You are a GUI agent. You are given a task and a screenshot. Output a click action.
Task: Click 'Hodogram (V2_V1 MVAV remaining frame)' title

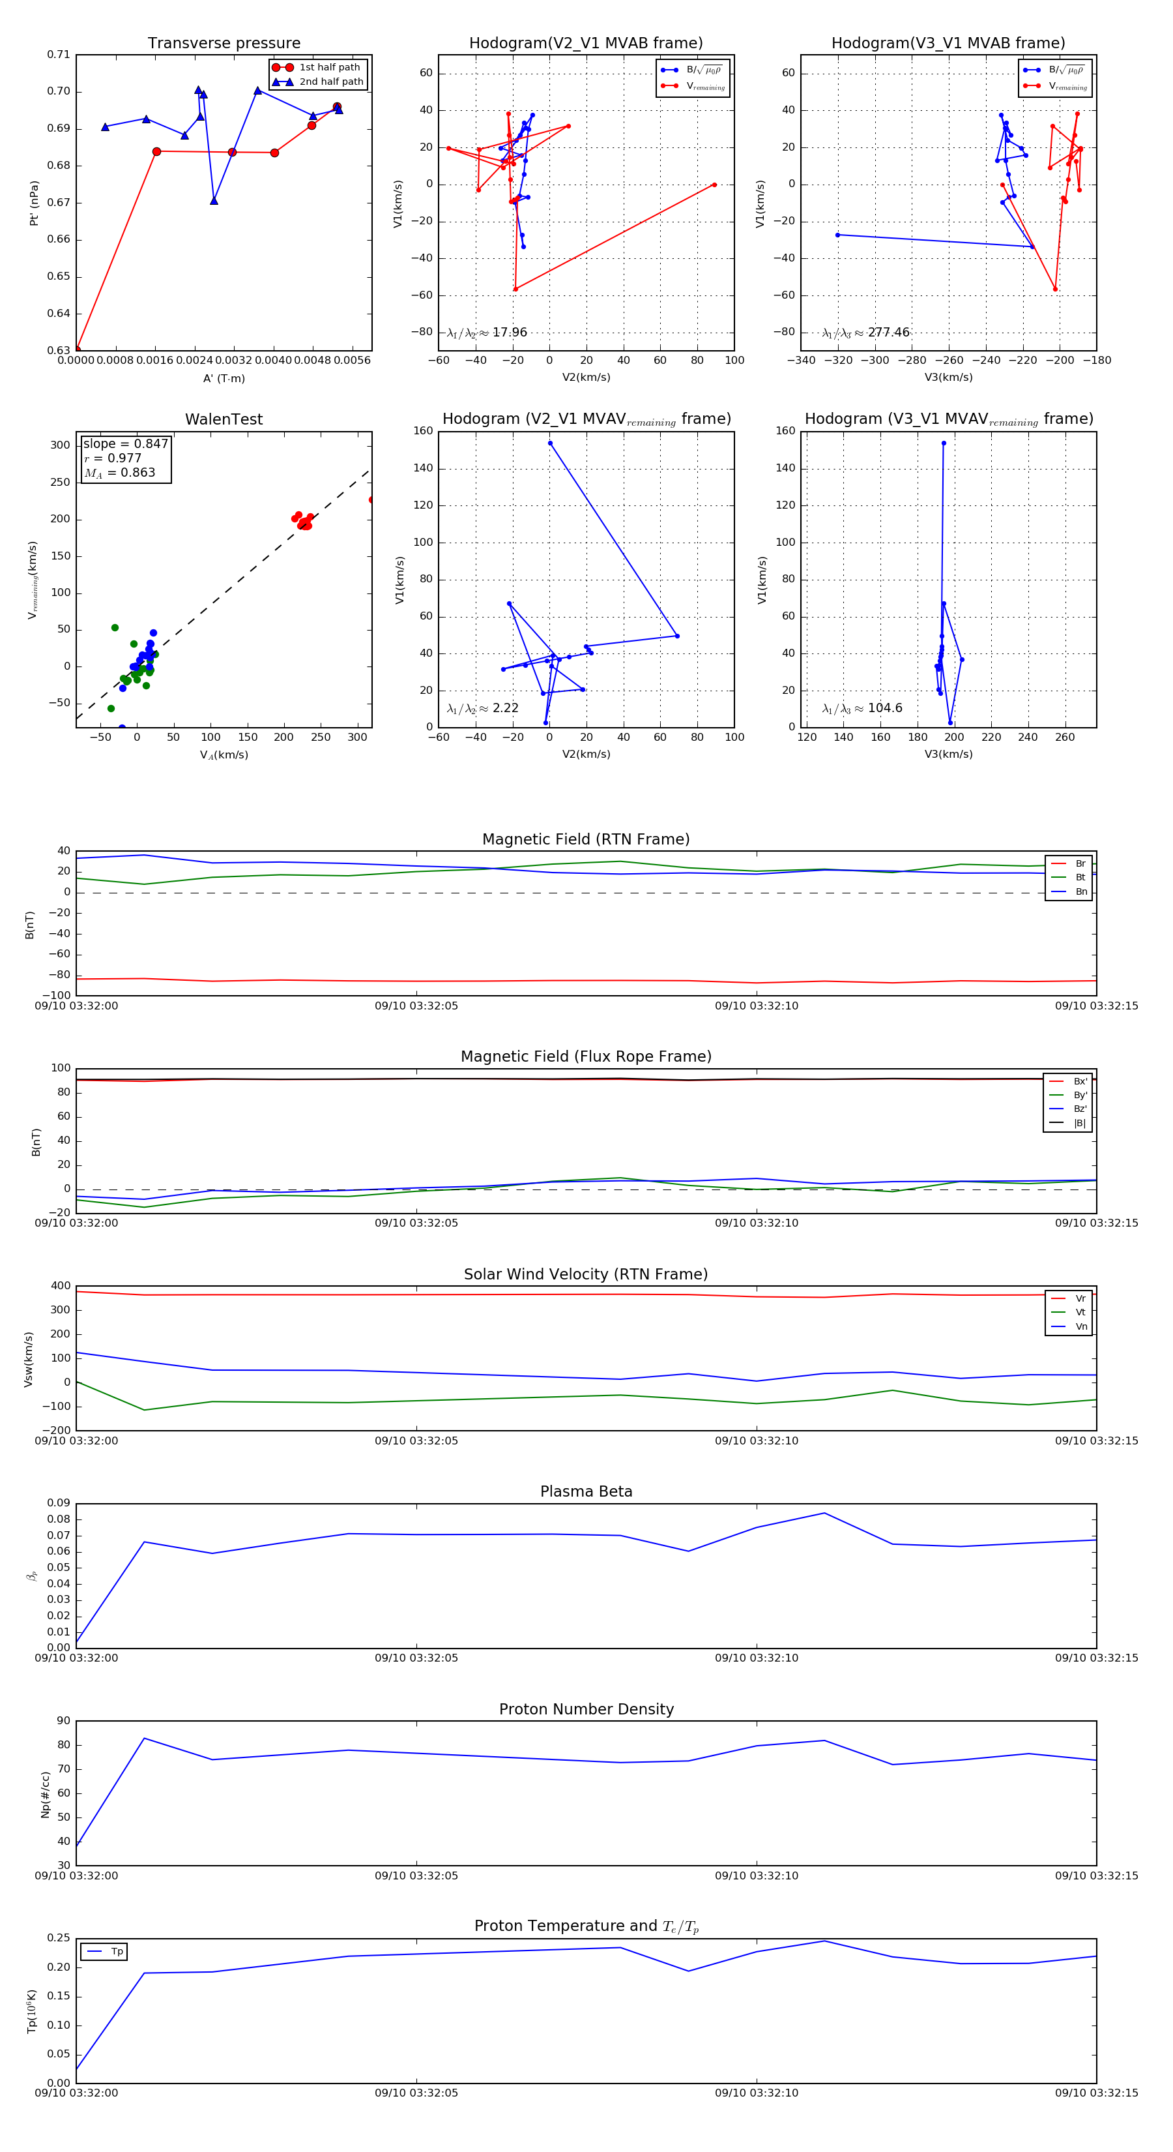click(586, 419)
